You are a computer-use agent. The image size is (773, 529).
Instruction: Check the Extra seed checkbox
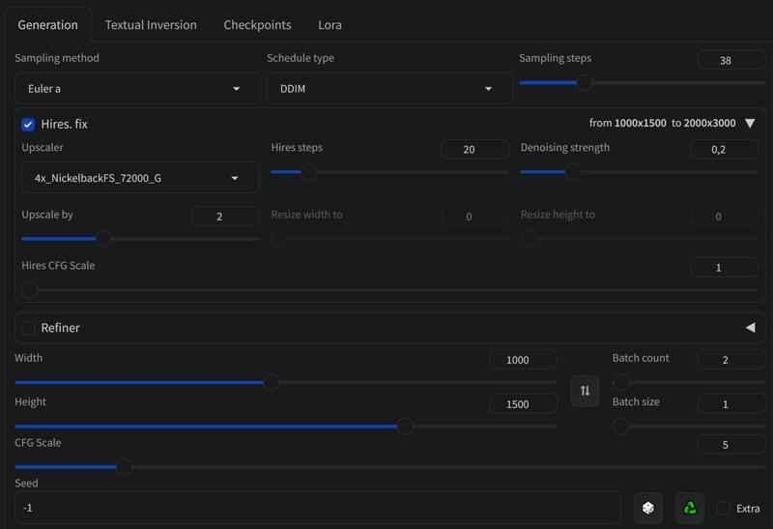point(723,508)
